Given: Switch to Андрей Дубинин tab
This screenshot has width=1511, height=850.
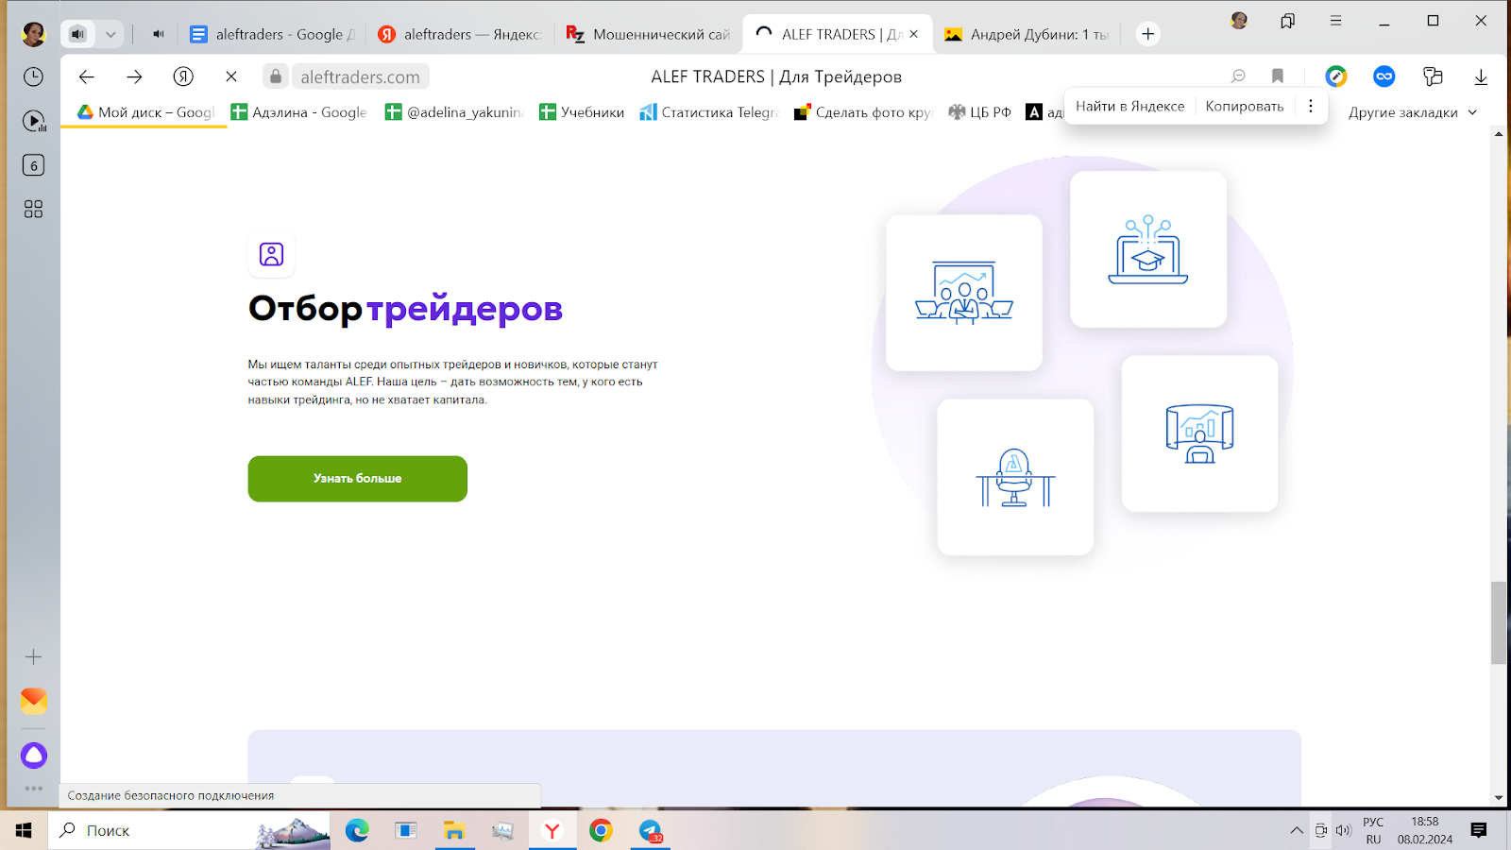Looking at the screenshot, I should pos(1027,34).
